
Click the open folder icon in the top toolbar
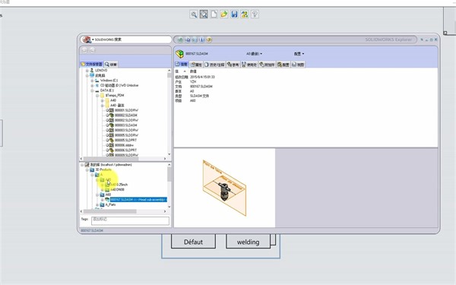tap(224, 14)
